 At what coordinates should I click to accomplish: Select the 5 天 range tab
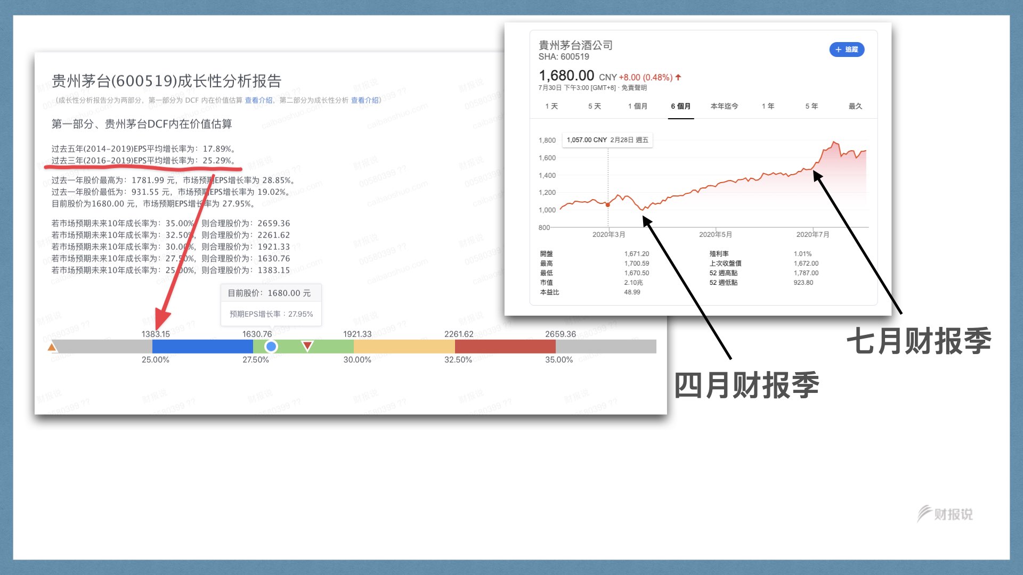(x=595, y=106)
